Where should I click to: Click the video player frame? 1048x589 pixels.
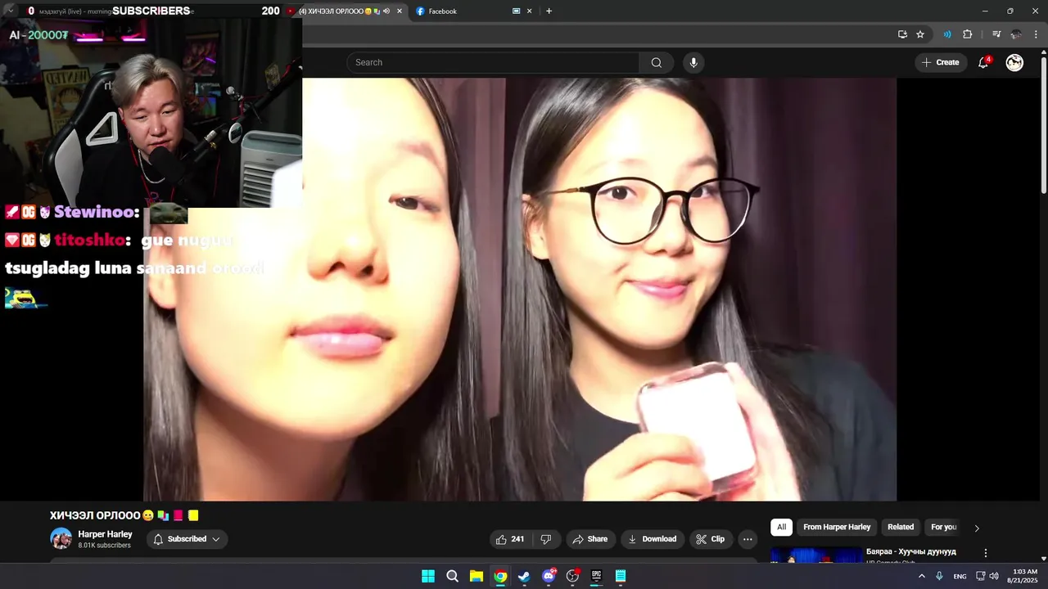pos(520,289)
